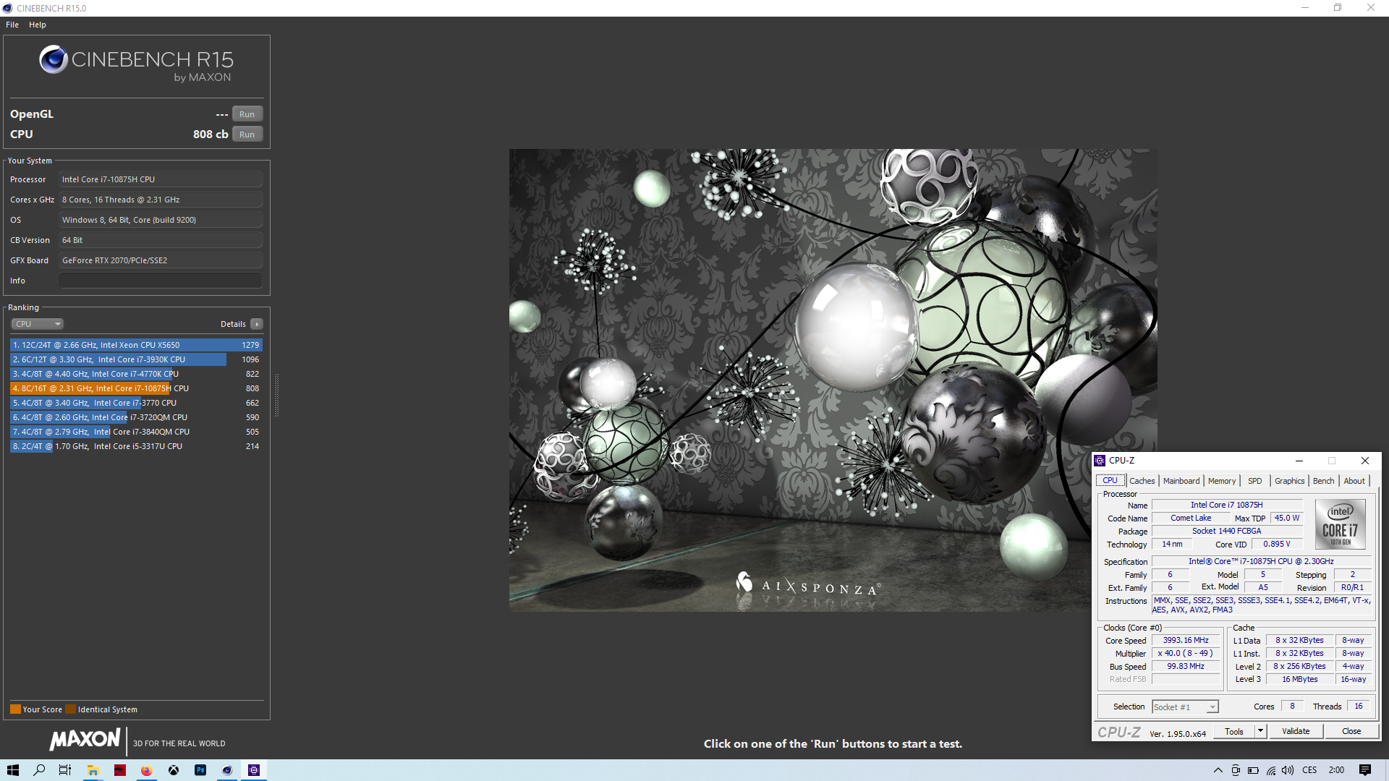Switch to the Mainboard tab
This screenshot has width=1389, height=781.
point(1181,481)
